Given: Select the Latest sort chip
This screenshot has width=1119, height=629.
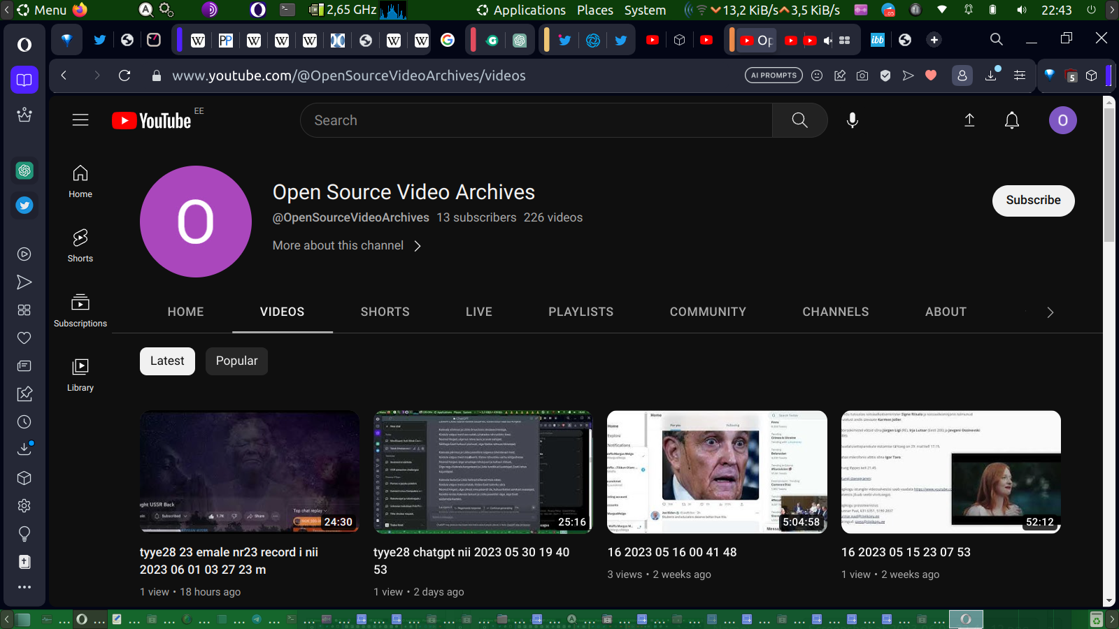Looking at the screenshot, I should (167, 361).
